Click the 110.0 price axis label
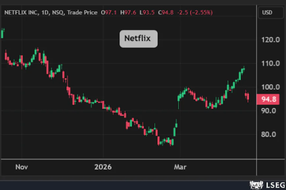The height and width of the screenshot is (190, 286). point(271,64)
